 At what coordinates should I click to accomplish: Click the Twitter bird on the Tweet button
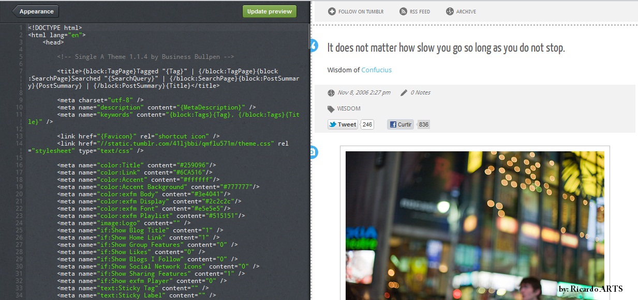coord(334,124)
